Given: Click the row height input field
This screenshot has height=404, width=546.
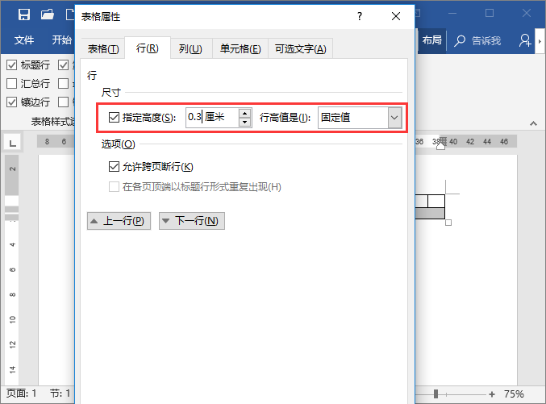Looking at the screenshot, I should pos(212,118).
